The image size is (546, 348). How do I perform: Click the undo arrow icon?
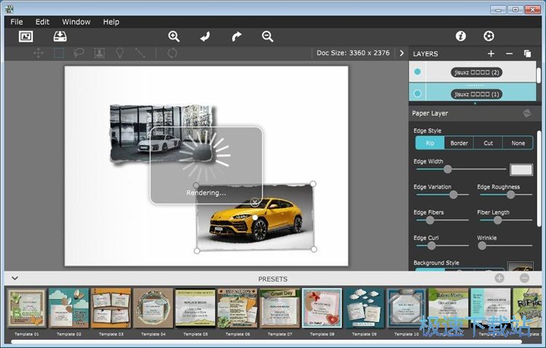pos(205,36)
